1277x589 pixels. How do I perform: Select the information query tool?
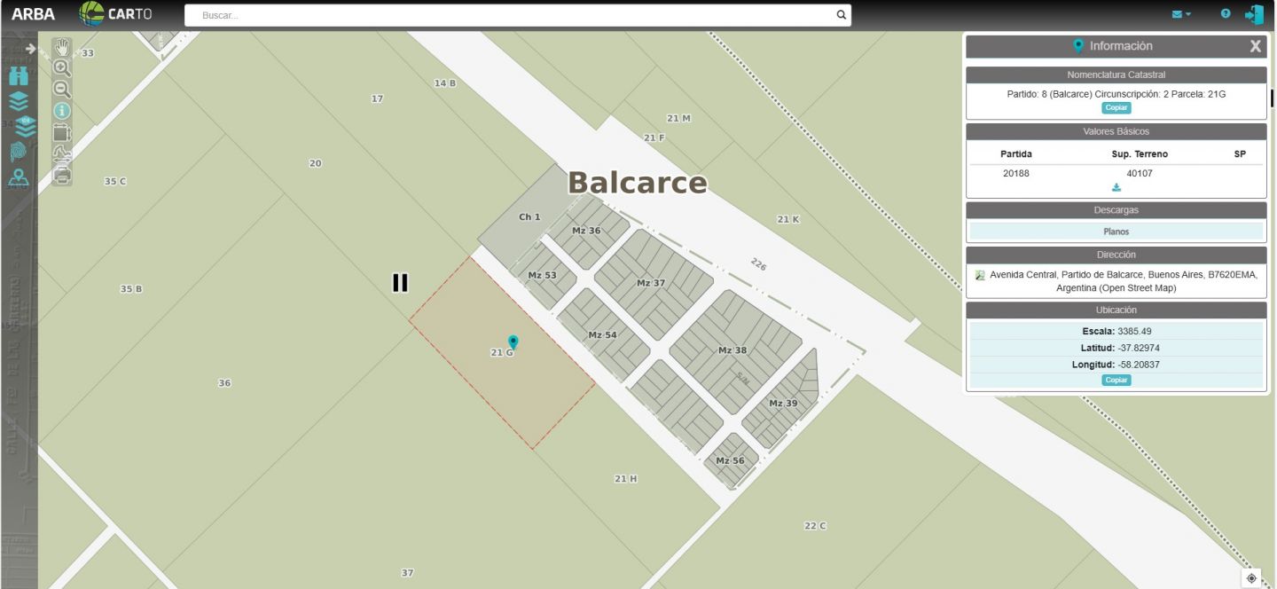(x=62, y=111)
